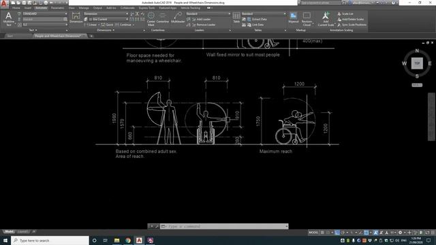Expand the Dimensions panel title
The width and height of the screenshot is (436, 245).
pyautogui.click(x=106, y=30)
